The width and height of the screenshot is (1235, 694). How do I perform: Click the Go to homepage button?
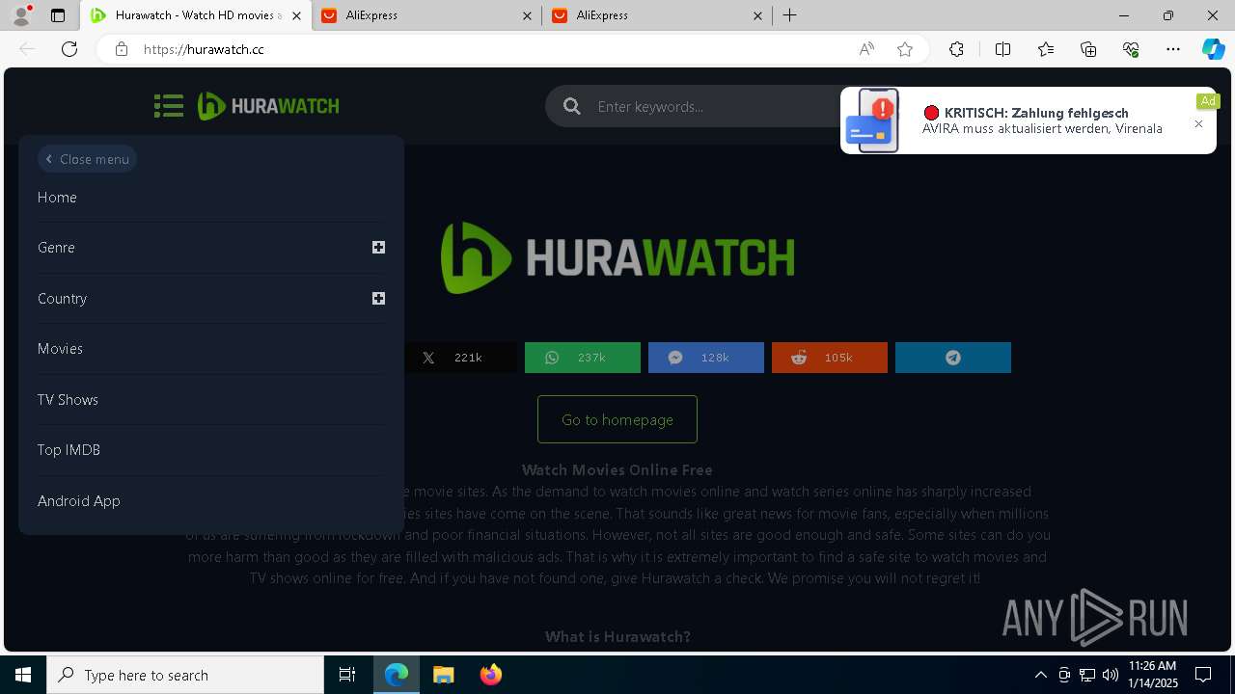pos(617,419)
